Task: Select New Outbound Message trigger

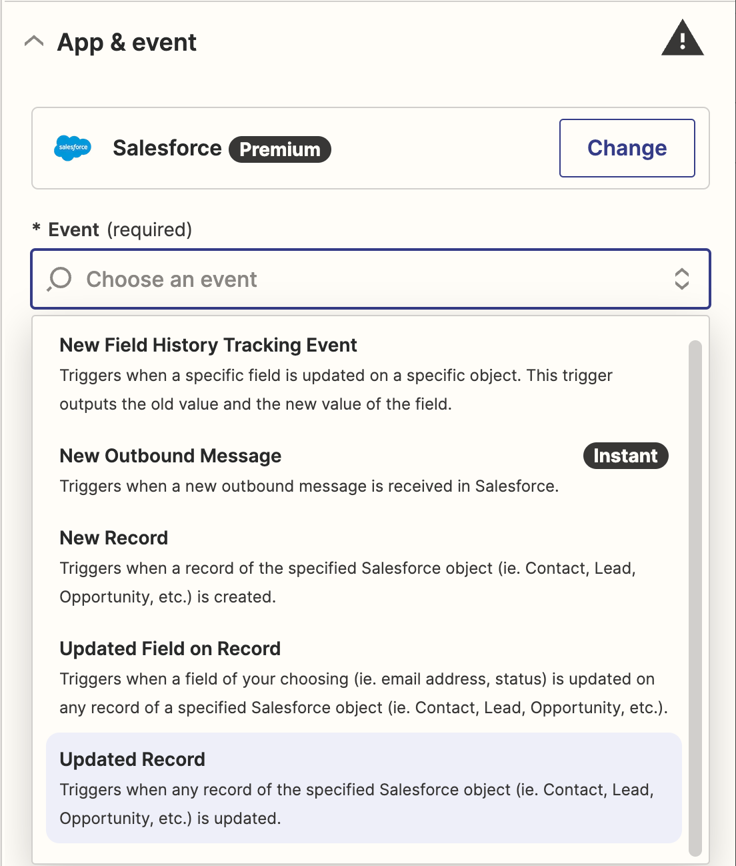Action: [364, 470]
